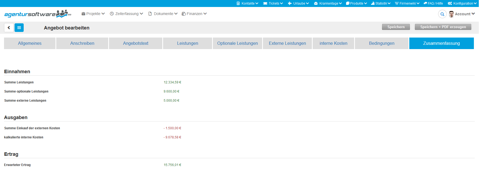Switch to the Allgemeines tab
Image resolution: width=479 pixels, height=177 pixels.
click(x=30, y=43)
